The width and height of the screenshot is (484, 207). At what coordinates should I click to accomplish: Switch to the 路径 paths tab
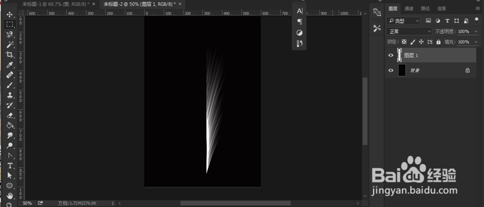[x=425, y=9]
